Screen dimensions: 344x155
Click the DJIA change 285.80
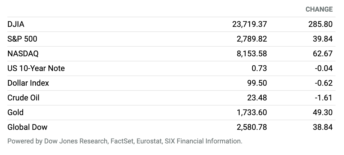(x=321, y=24)
